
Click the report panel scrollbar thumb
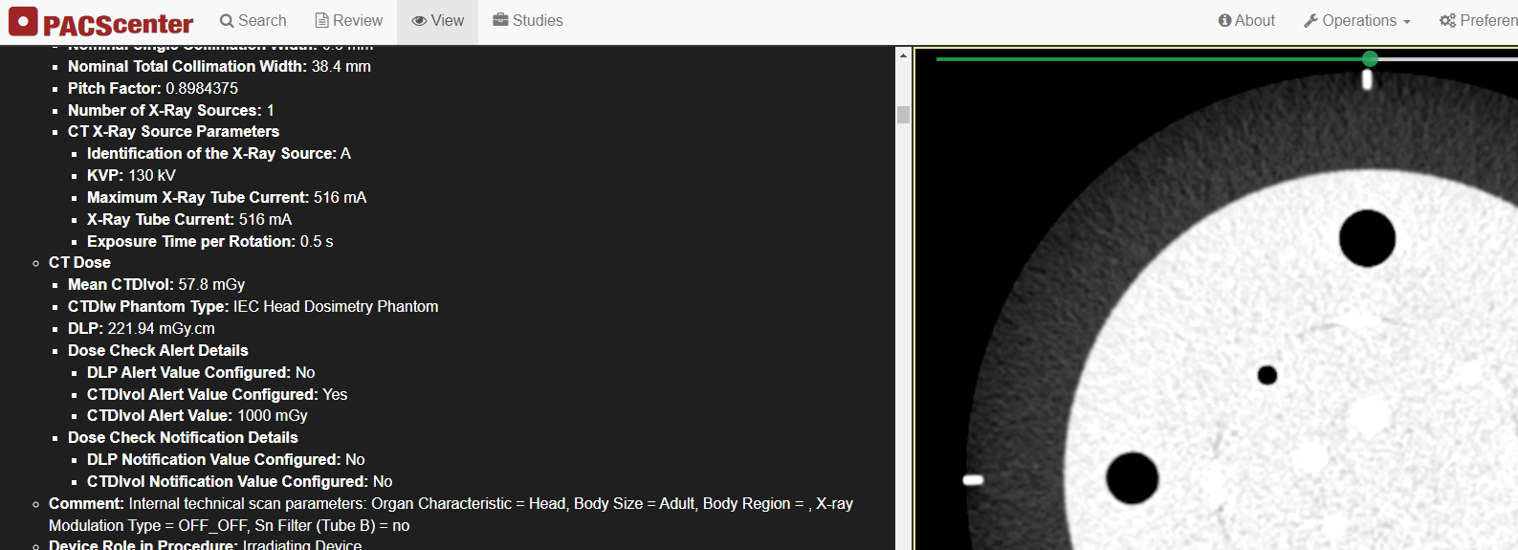903,115
